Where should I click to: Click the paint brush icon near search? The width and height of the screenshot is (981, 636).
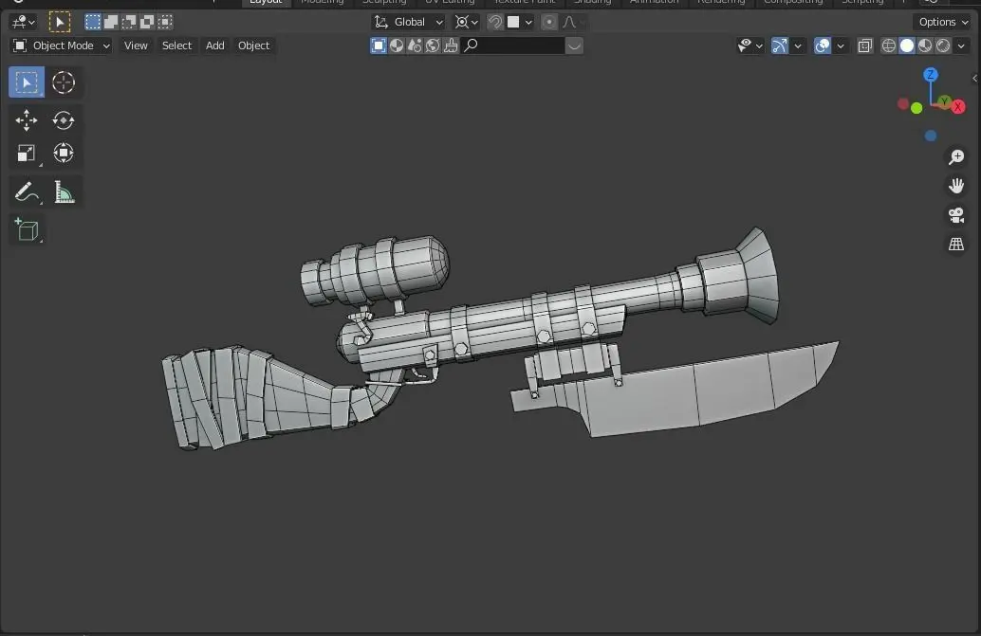(x=451, y=45)
